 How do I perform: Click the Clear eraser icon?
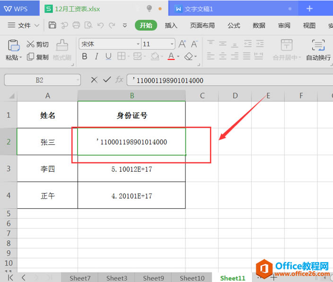[189, 56]
